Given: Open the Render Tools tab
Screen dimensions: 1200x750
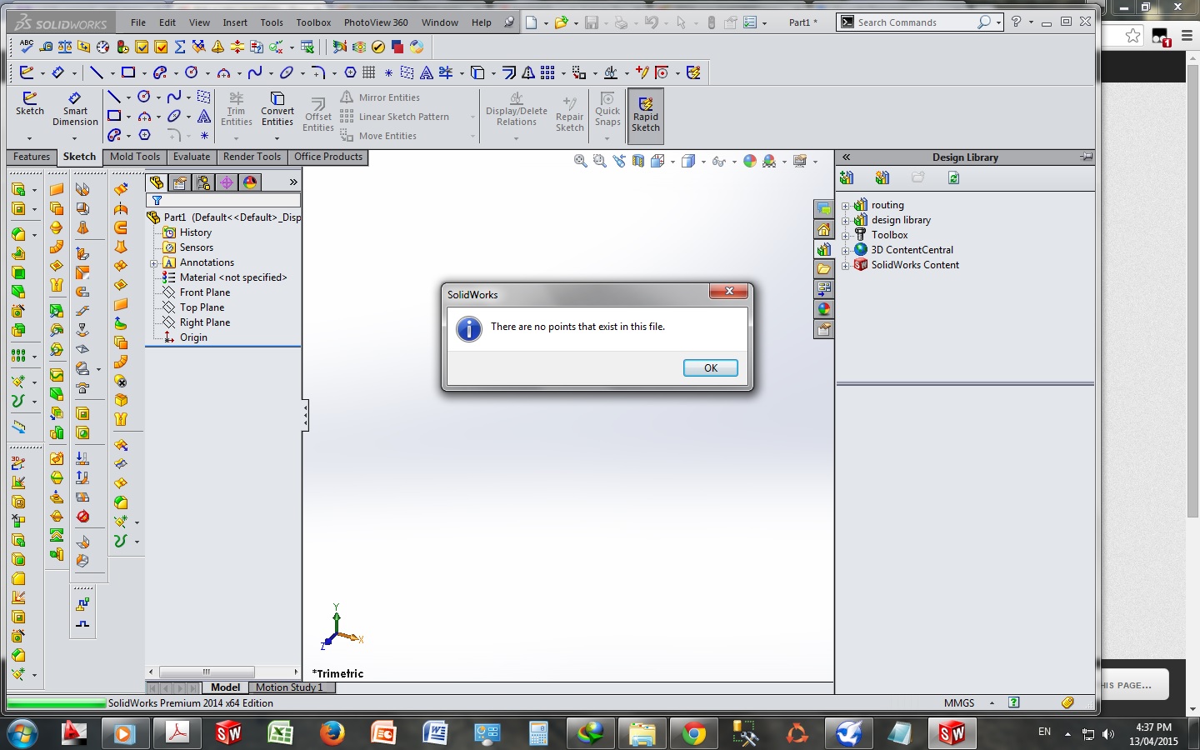Looking at the screenshot, I should [x=252, y=157].
